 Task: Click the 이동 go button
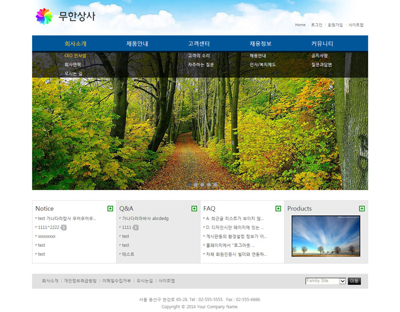pyautogui.click(x=354, y=281)
